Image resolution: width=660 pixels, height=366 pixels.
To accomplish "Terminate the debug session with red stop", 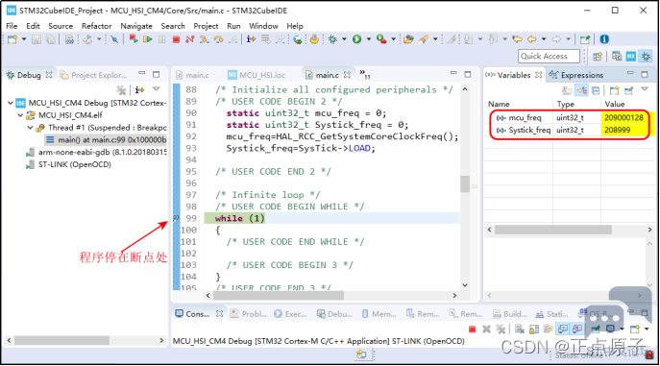I will click(x=176, y=39).
